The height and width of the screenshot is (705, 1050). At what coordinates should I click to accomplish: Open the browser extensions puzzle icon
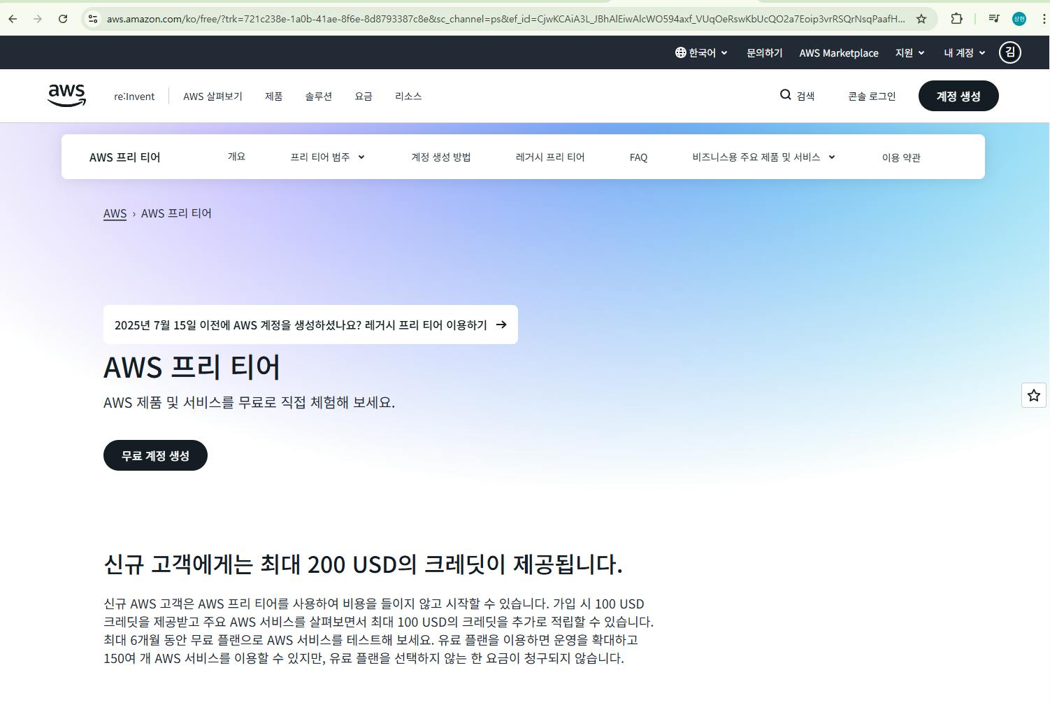tap(956, 19)
